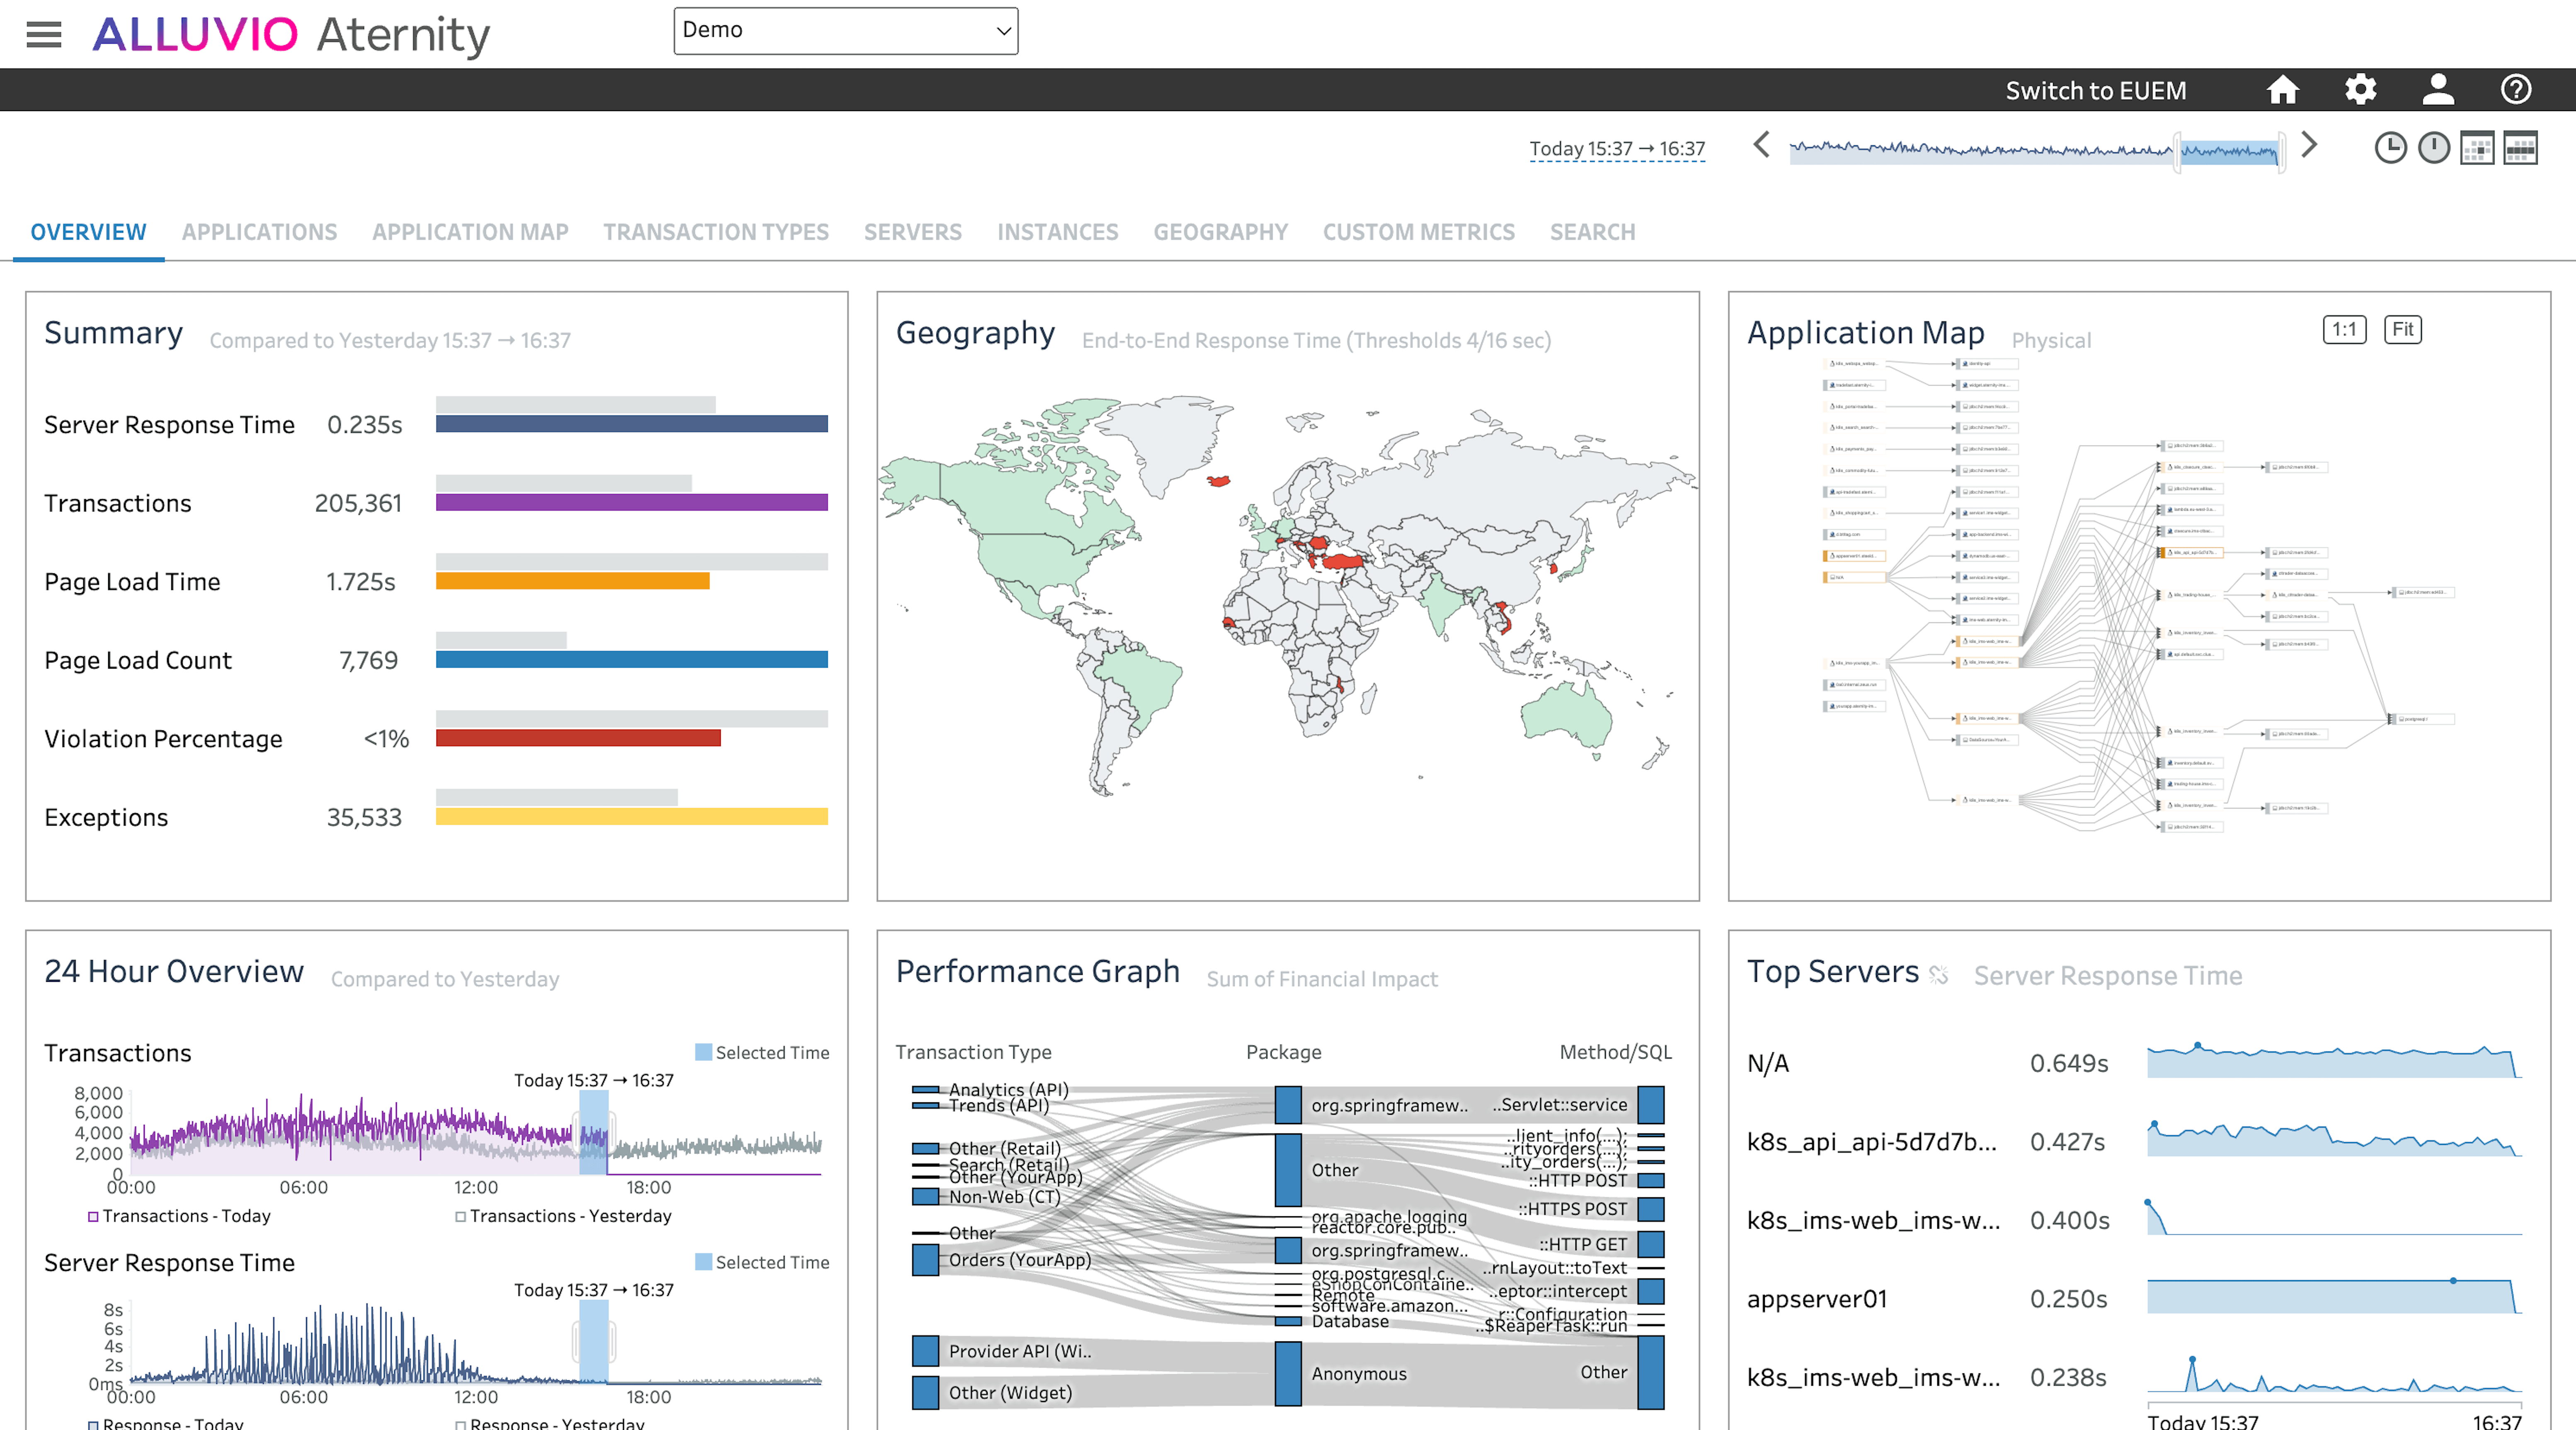Click selected time handle in Server Response chart
Screen dimensions: 2576x1430
coord(594,1342)
